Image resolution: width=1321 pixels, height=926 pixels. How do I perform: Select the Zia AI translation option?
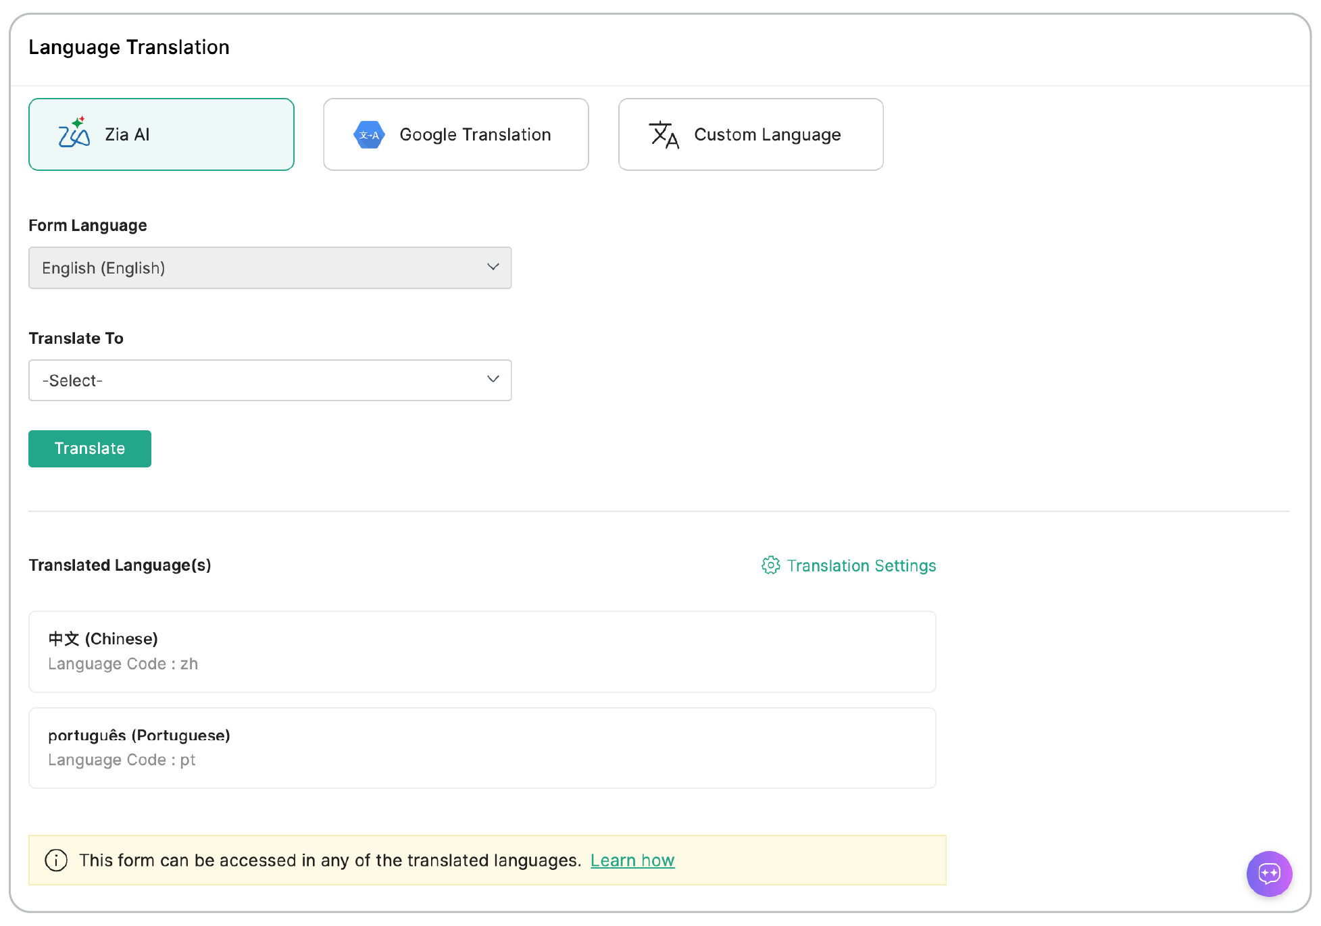point(161,134)
